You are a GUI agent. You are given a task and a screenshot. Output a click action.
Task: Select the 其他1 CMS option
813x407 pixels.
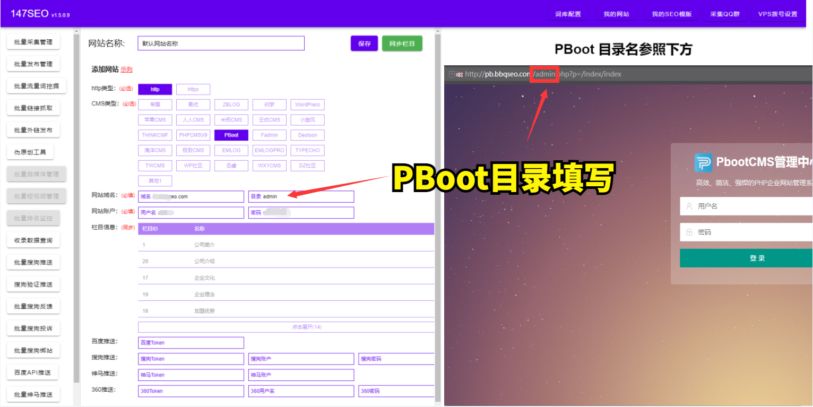155,180
